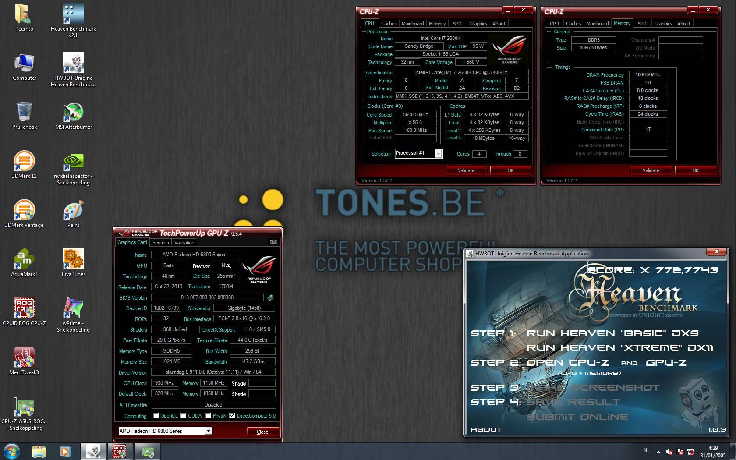Select the AquaMark3 desktop icon

pos(24,263)
